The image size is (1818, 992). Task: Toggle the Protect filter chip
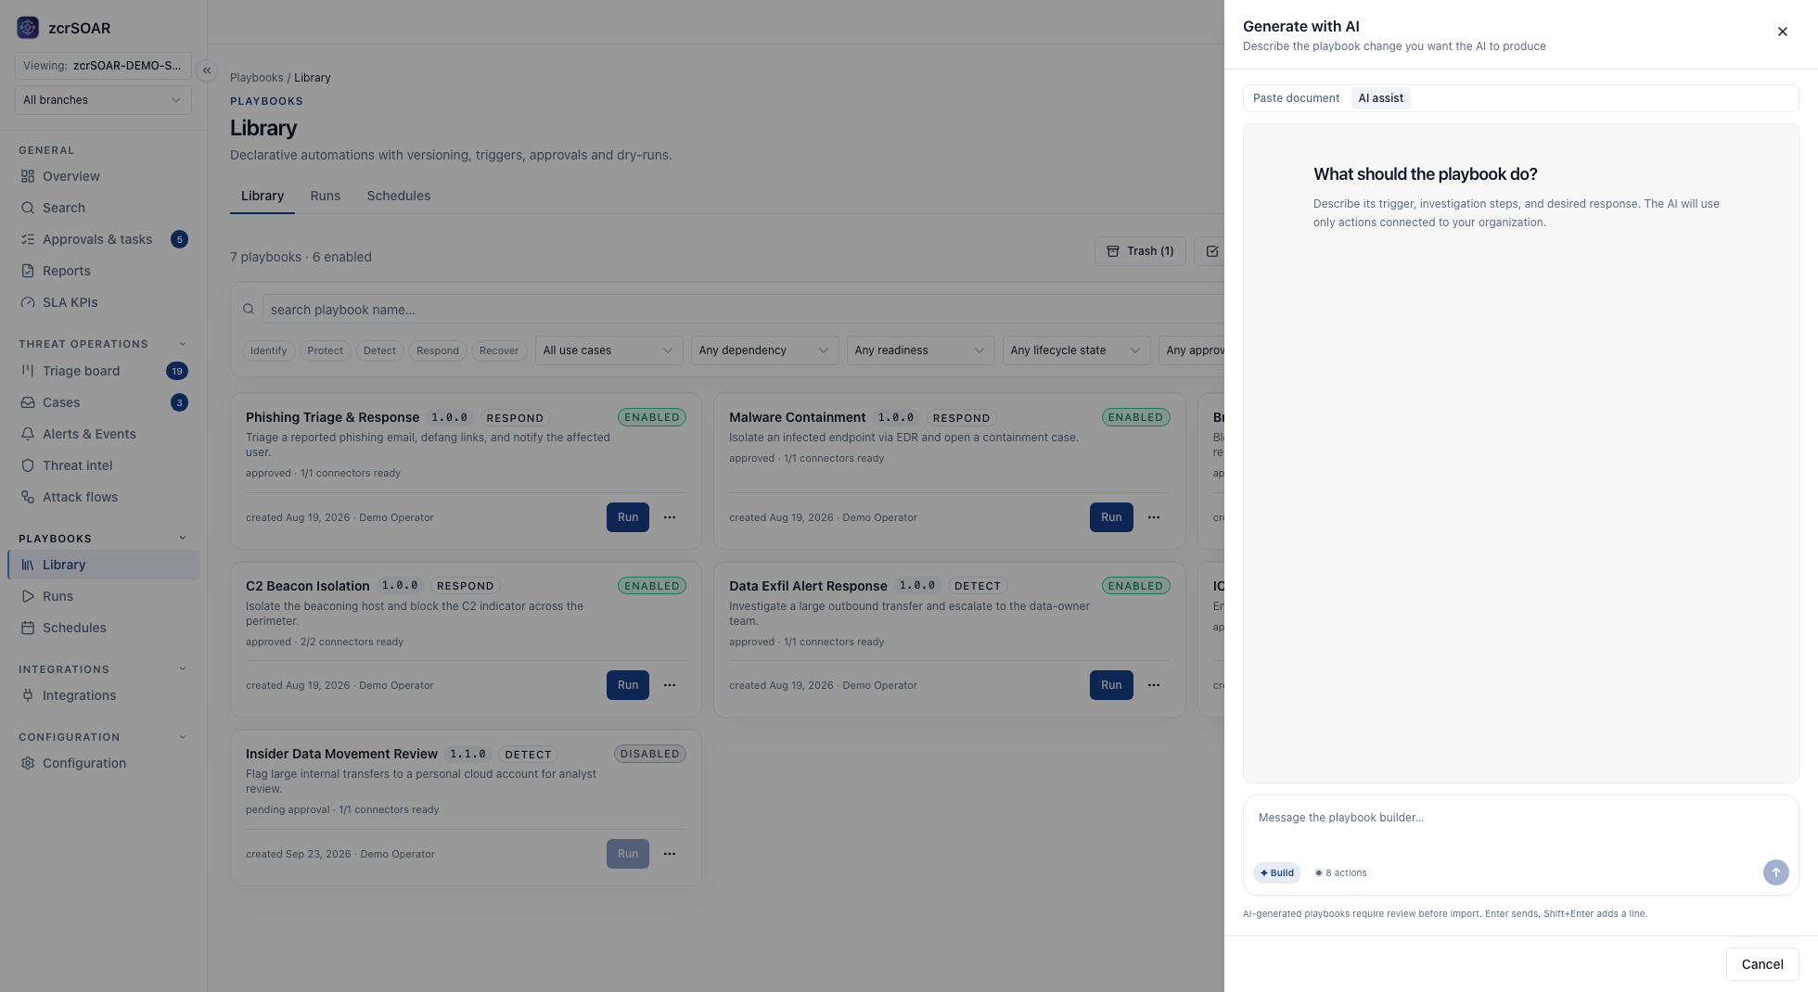pyautogui.click(x=325, y=350)
